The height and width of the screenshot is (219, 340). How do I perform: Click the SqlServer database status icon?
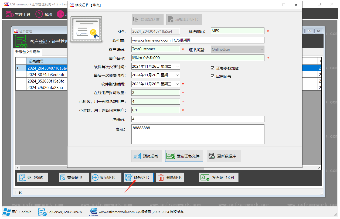pos(42,212)
